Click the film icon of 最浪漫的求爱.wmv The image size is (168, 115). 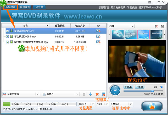pyautogui.click(x=11, y=31)
